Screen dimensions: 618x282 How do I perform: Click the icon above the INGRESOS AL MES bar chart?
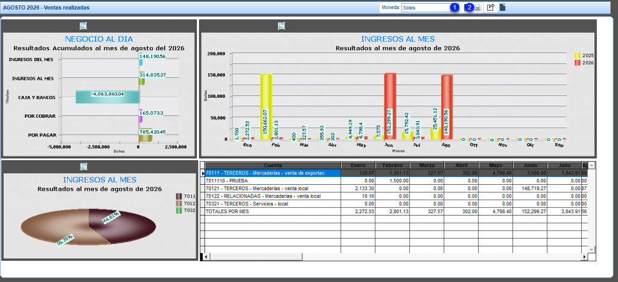pyautogui.click(x=281, y=26)
